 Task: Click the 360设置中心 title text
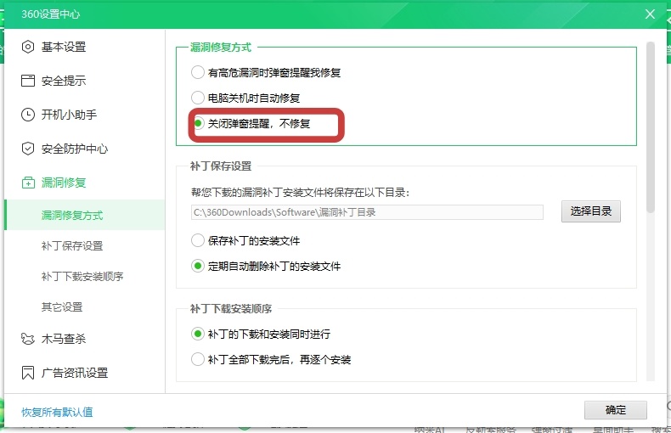pos(50,14)
